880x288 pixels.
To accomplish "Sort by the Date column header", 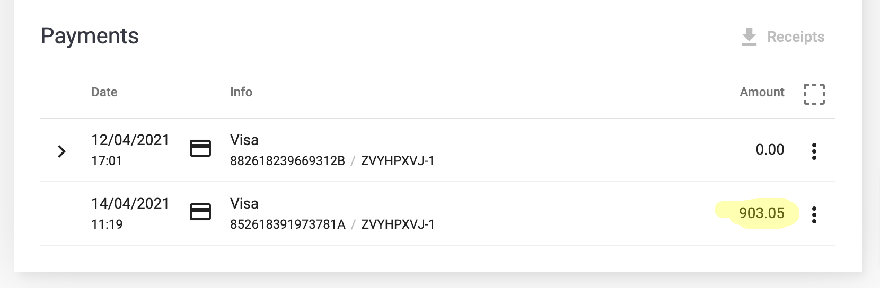I will (104, 92).
